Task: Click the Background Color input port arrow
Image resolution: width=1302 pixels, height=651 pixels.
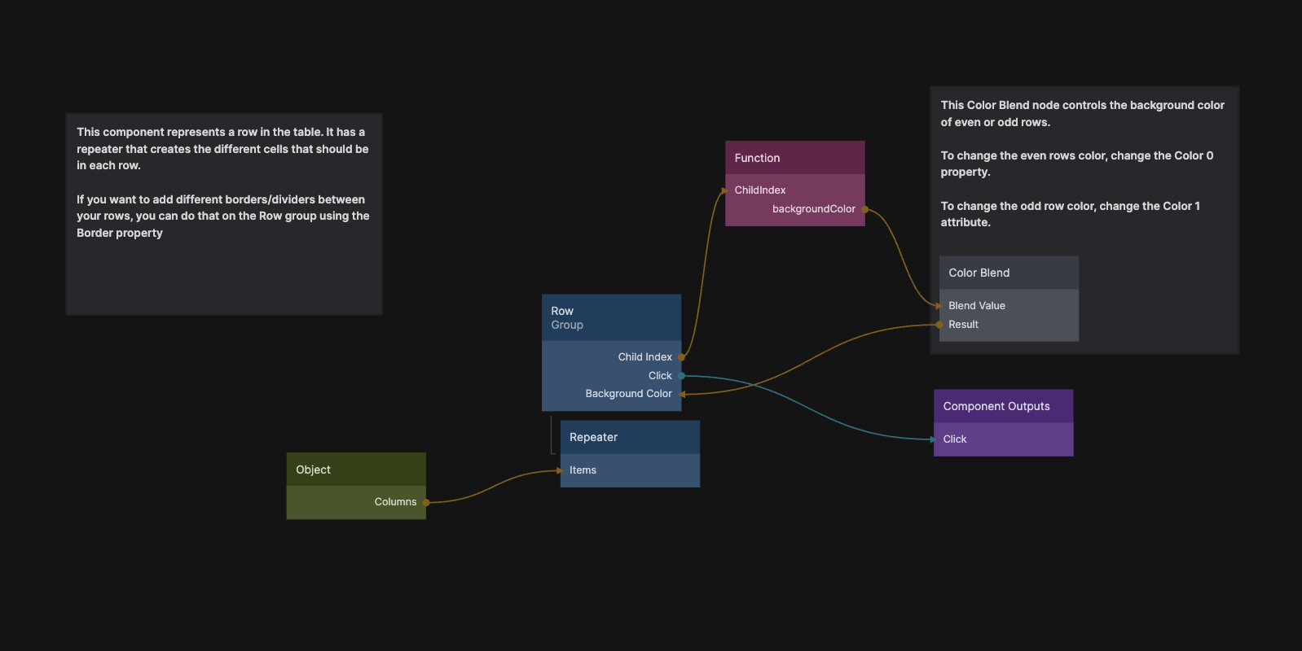Action: (682, 394)
